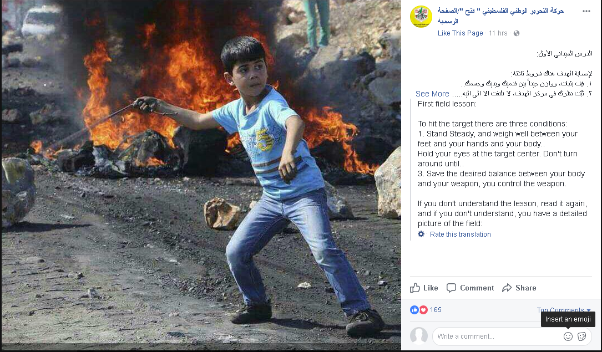Click the Comment speech bubble icon

pos(451,288)
